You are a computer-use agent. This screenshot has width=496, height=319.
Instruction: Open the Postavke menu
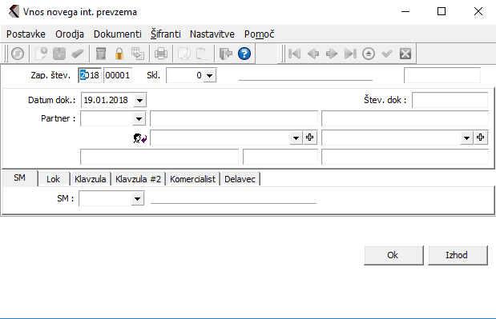[26, 34]
